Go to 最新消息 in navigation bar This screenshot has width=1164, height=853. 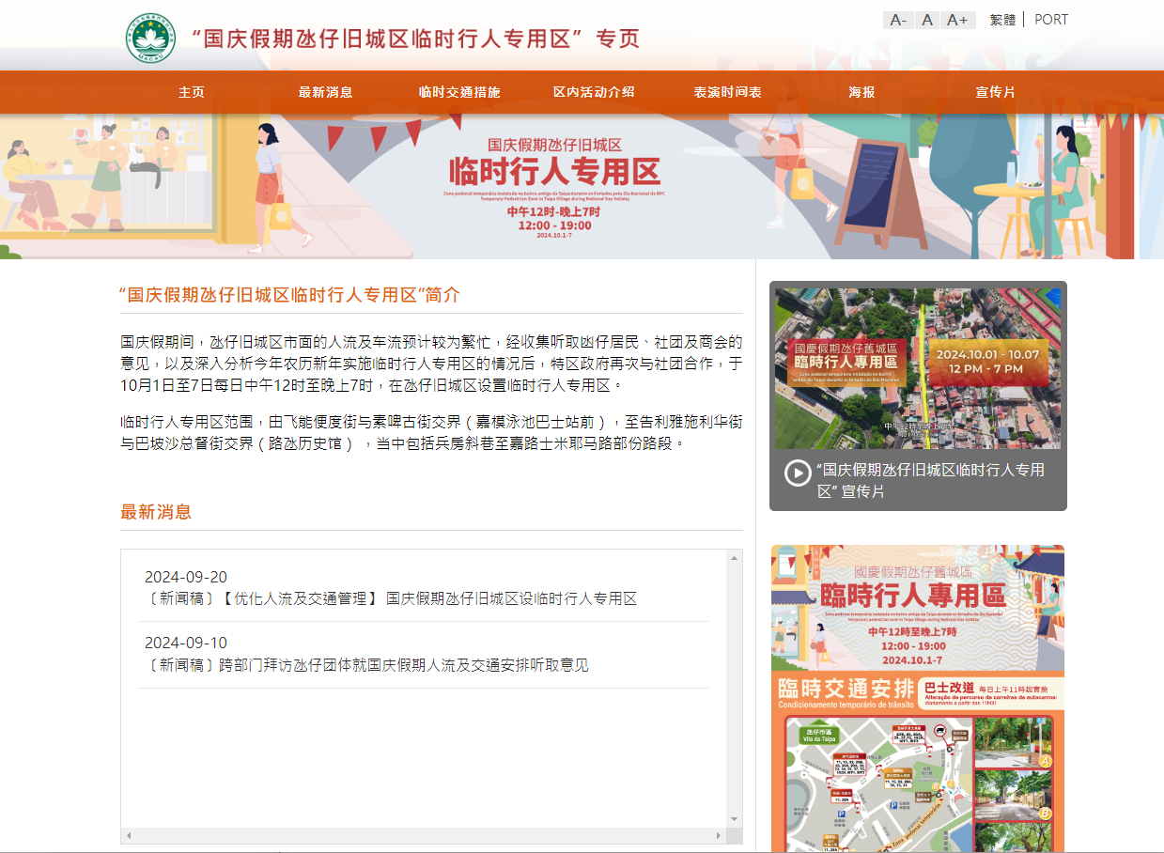click(x=325, y=92)
